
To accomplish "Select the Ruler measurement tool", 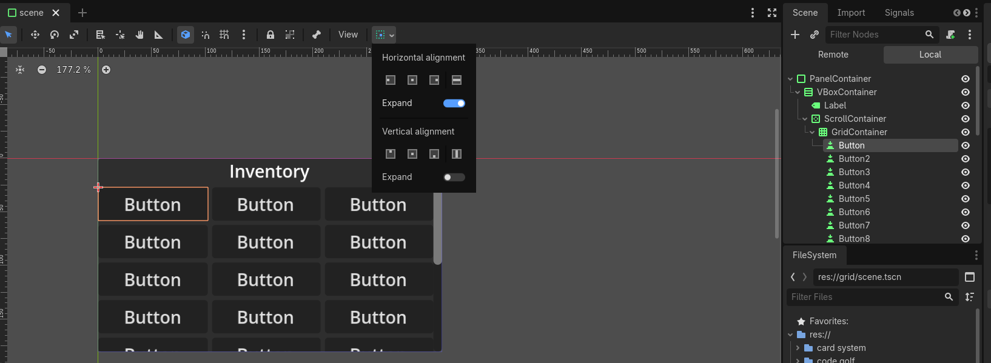I will tap(159, 35).
